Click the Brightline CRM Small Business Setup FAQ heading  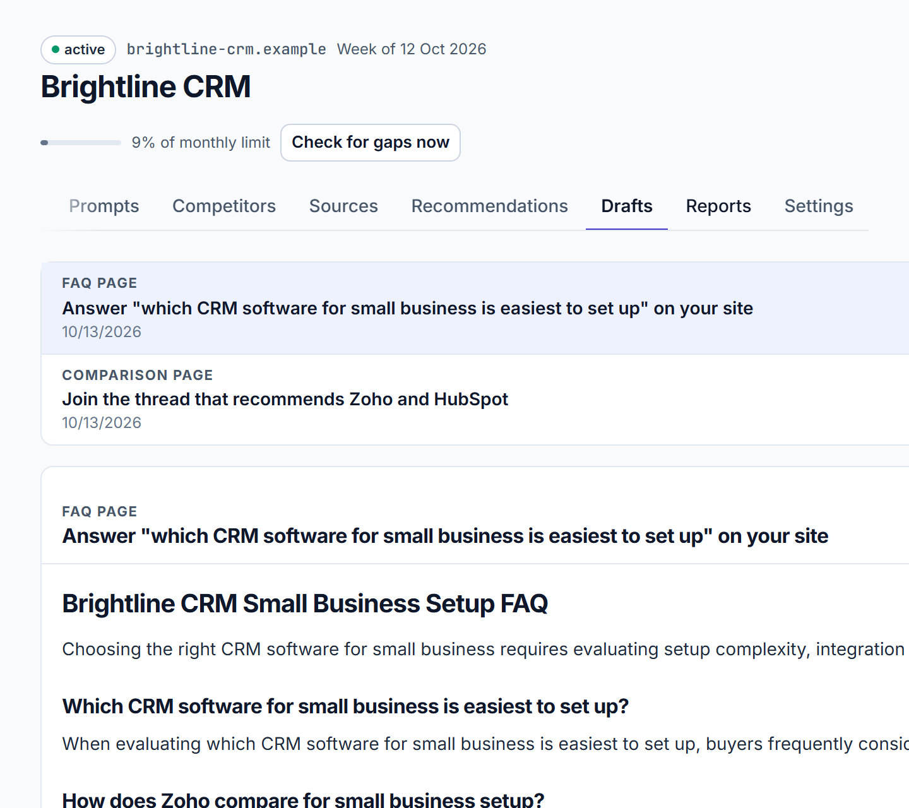point(305,603)
